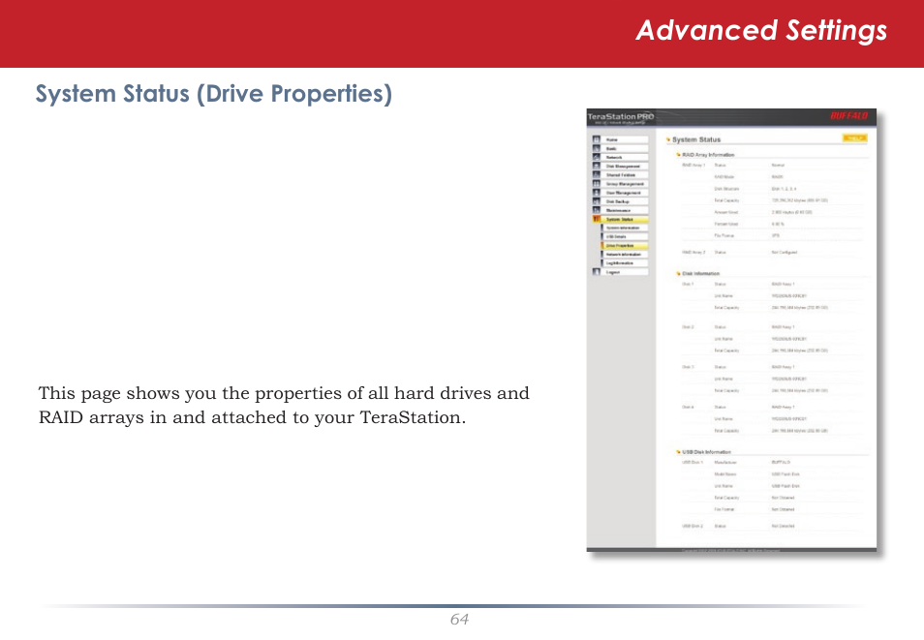Open the Shared Folders menu item
Image resolution: width=924 pixels, height=640 pixels.
click(625, 175)
